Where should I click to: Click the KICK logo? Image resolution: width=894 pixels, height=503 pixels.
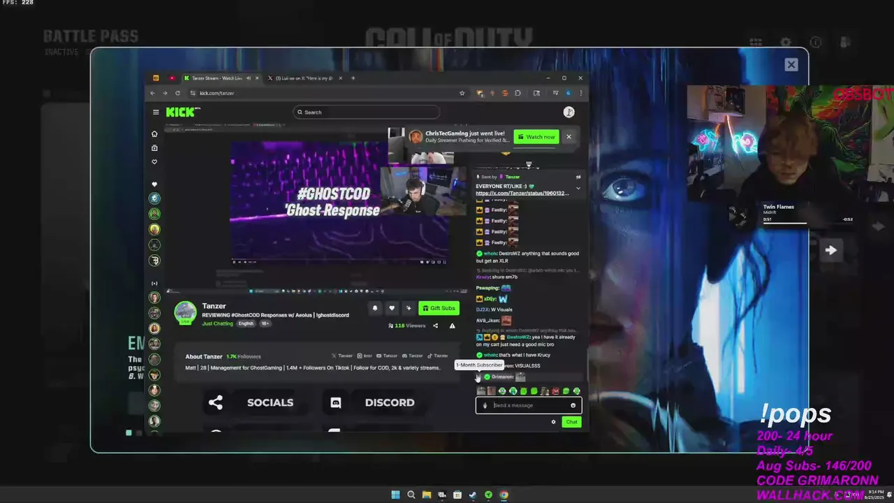183,112
